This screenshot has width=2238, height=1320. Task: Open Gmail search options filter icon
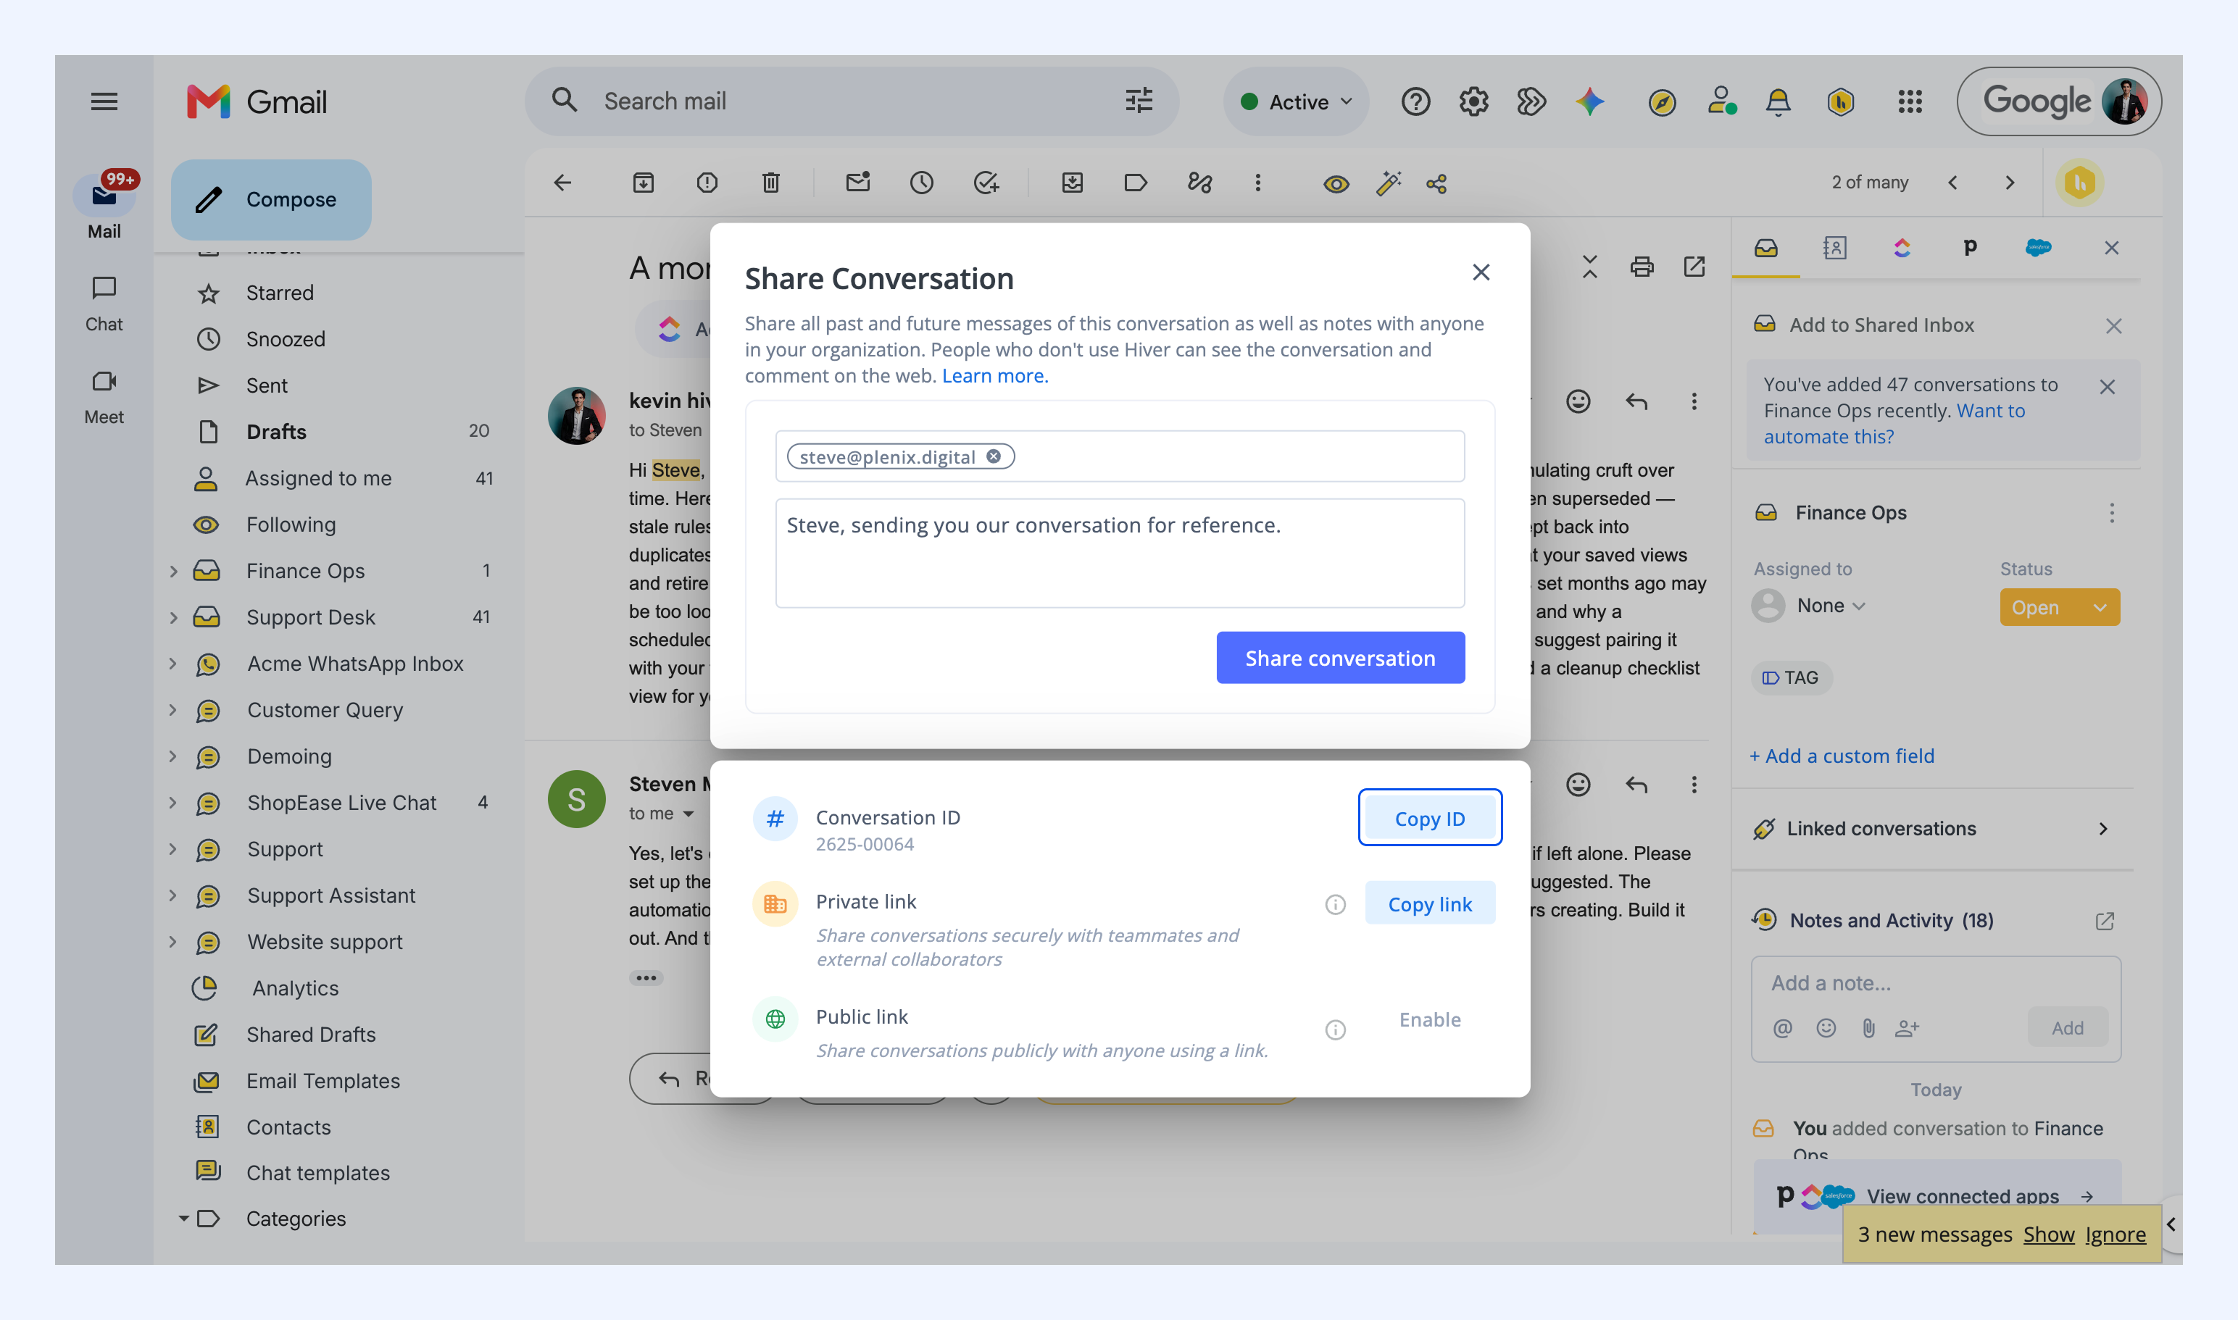1139,101
